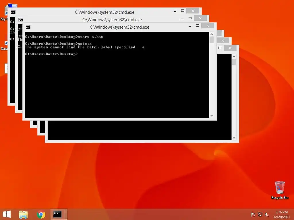Minimize the uppermost cmd window
The width and height of the screenshot is (294, 220).
click(175, 11)
